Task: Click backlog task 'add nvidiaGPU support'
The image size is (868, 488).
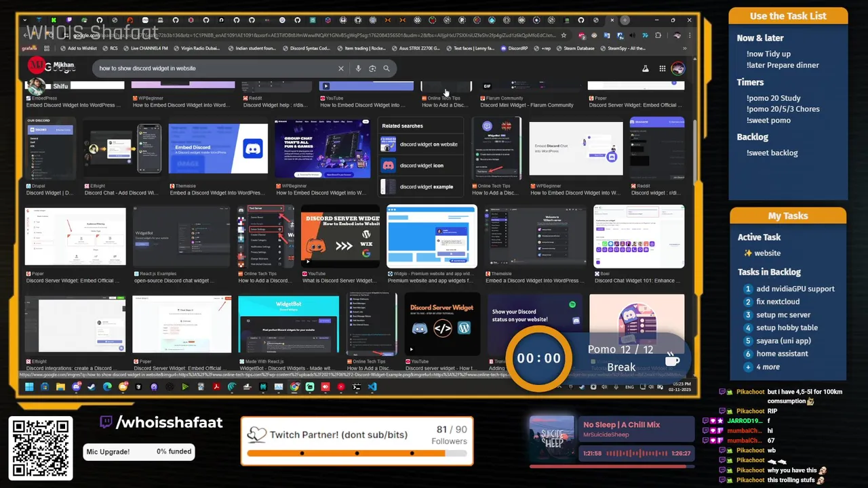Action: [x=795, y=289]
